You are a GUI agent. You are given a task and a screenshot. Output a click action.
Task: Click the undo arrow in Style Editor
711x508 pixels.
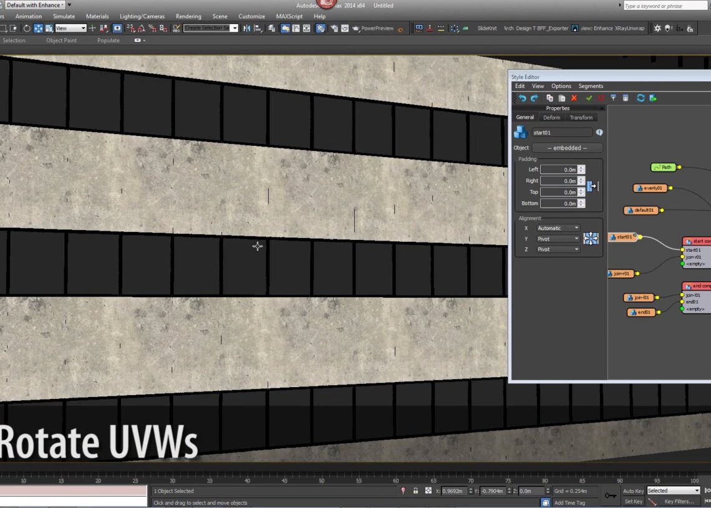click(x=523, y=98)
